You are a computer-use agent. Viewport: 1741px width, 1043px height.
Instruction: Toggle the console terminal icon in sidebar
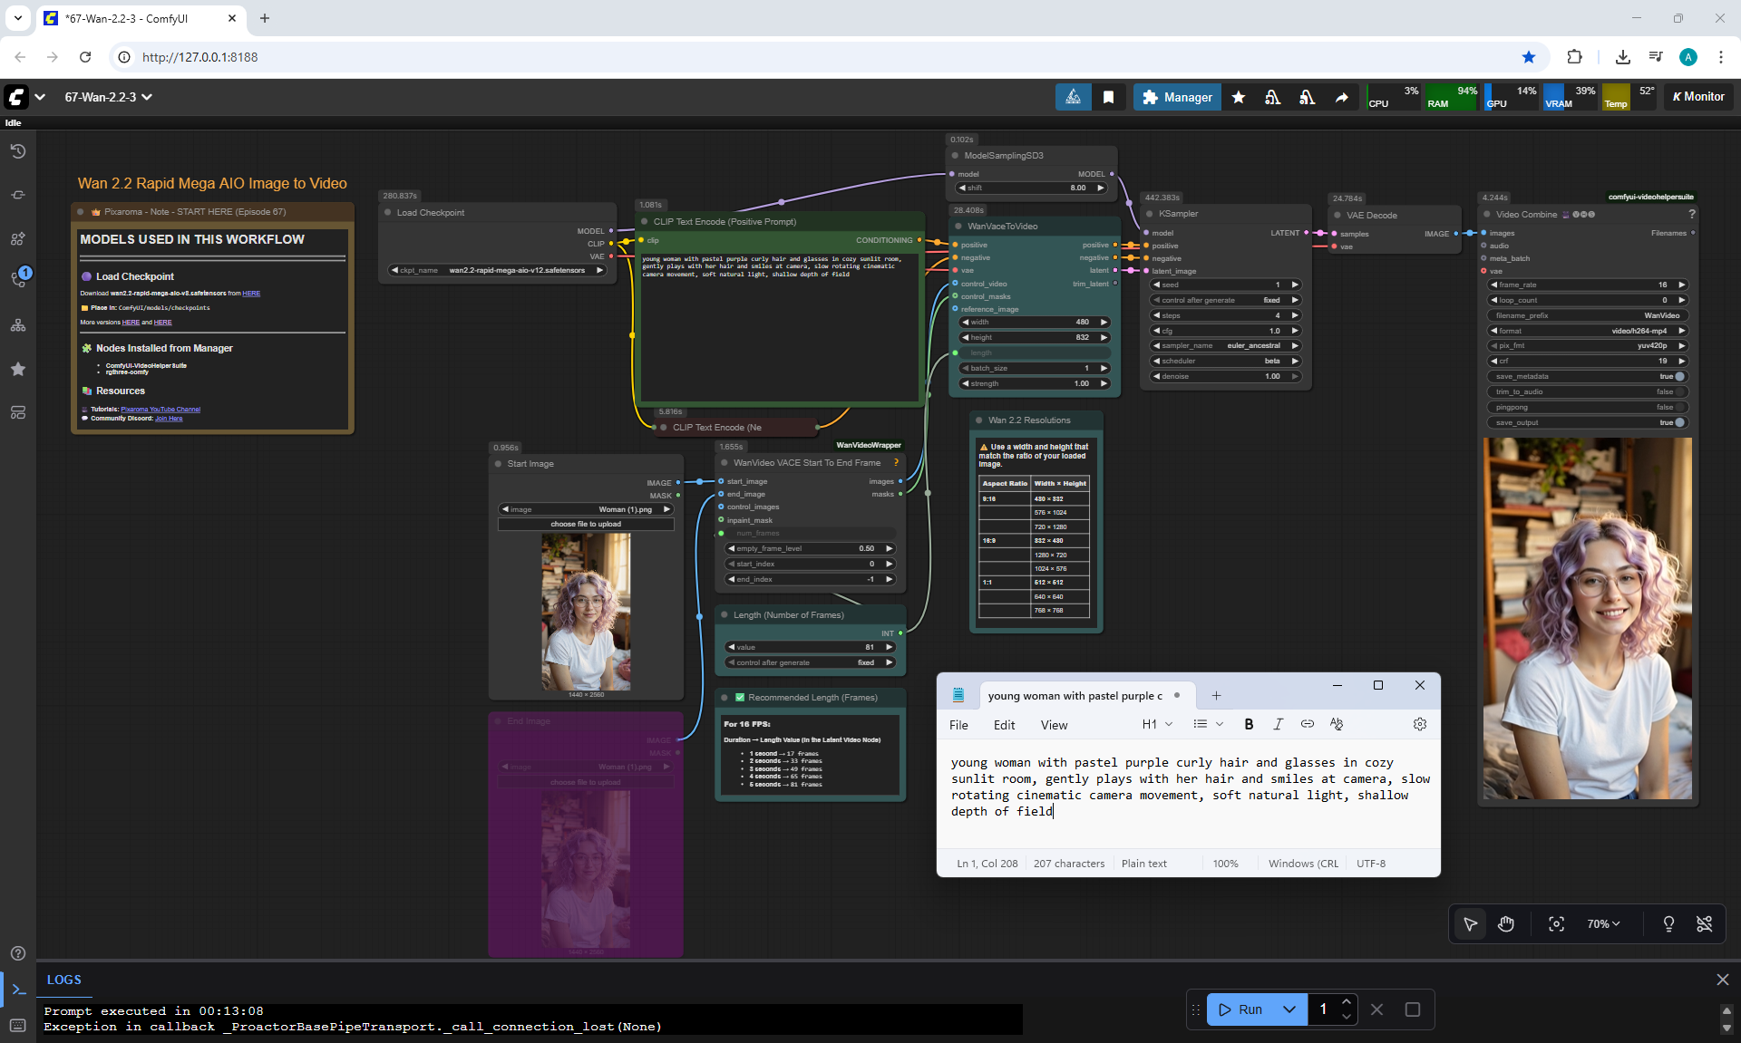pos(18,989)
